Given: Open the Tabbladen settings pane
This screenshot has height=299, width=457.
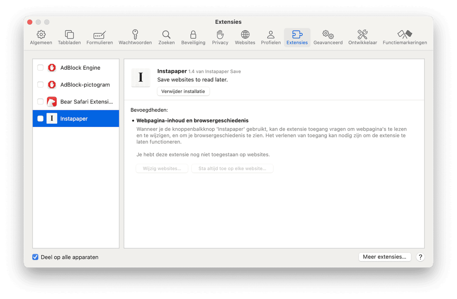Looking at the screenshot, I should coord(69,38).
